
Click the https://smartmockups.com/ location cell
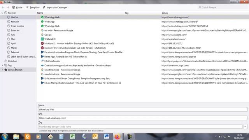point(175,65)
